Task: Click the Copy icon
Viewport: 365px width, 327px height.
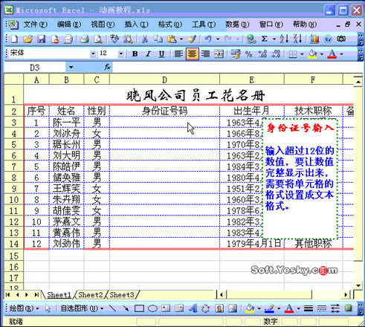Action: pos(158,39)
